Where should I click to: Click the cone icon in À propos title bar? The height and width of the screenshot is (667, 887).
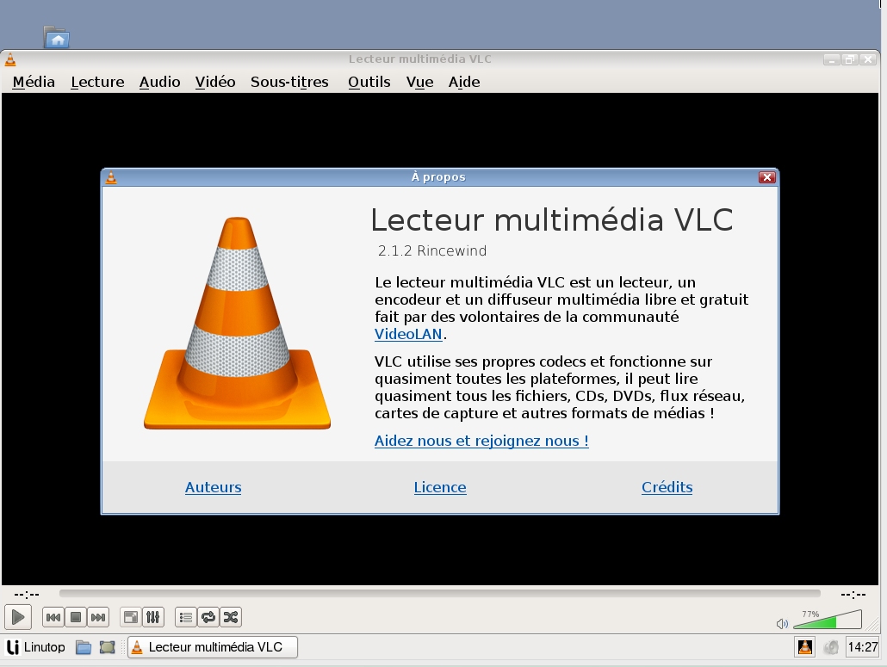[111, 177]
